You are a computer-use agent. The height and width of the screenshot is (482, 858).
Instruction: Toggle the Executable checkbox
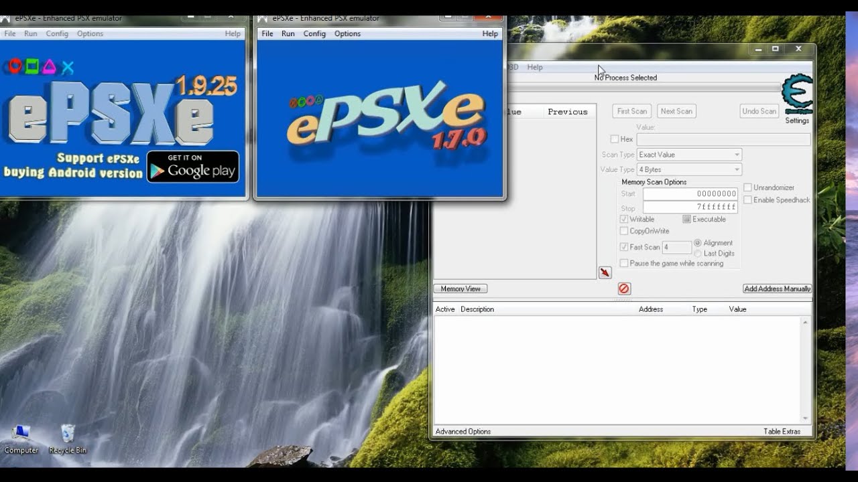(686, 220)
